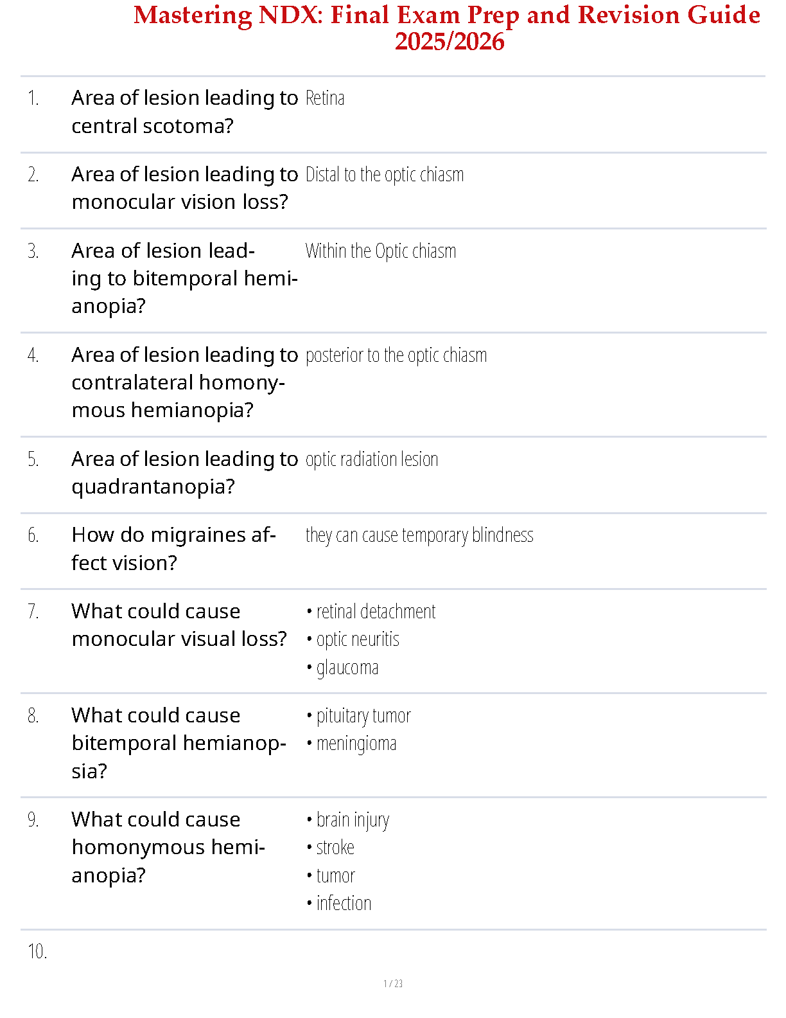Click the quadrantanopia question text
Viewport: 786px width, 1018px height.
click(x=184, y=472)
